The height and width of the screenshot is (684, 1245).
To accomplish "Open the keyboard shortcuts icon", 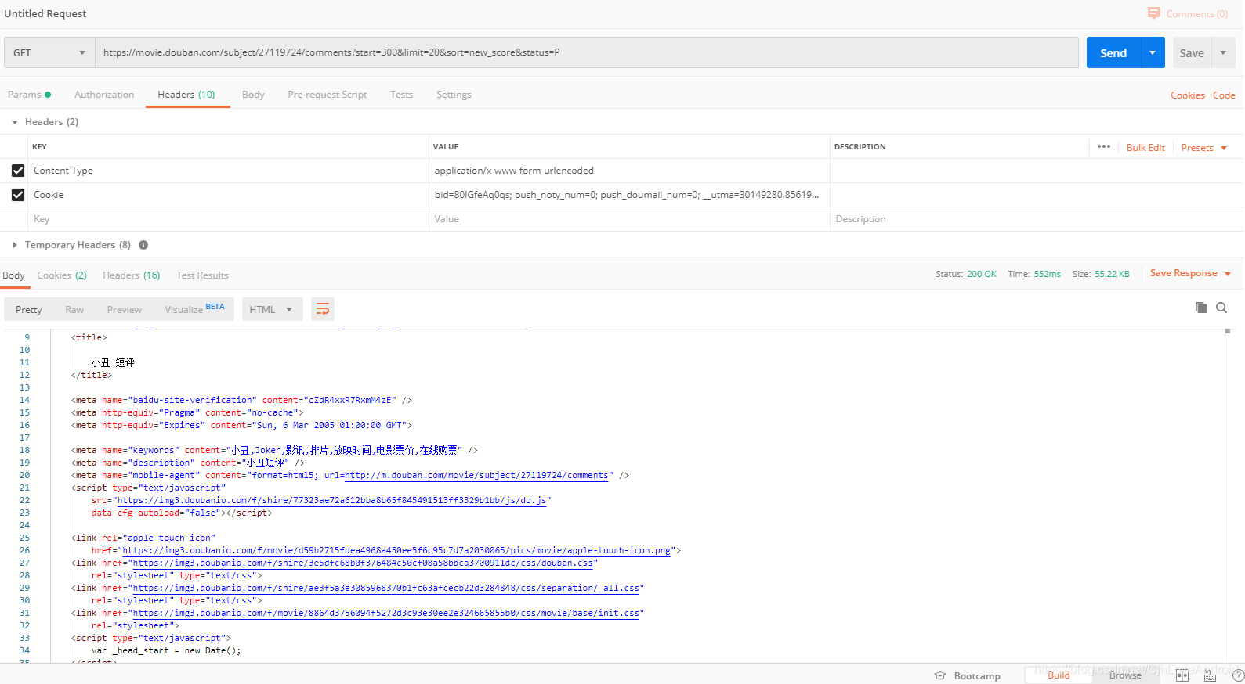I will click(x=1210, y=675).
